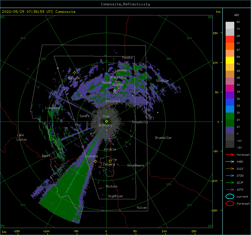Click the dBZ legend heading
251x235 pixels.
(236, 15)
